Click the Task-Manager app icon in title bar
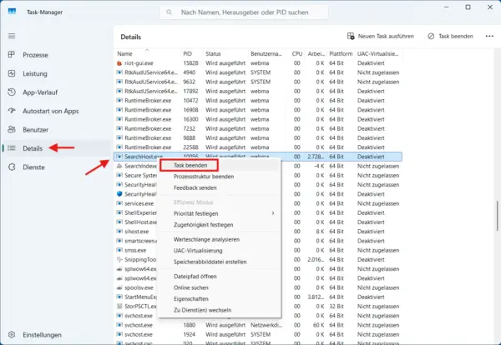Image resolution: width=501 pixels, height=345 pixels. click(x=12, y=12)
